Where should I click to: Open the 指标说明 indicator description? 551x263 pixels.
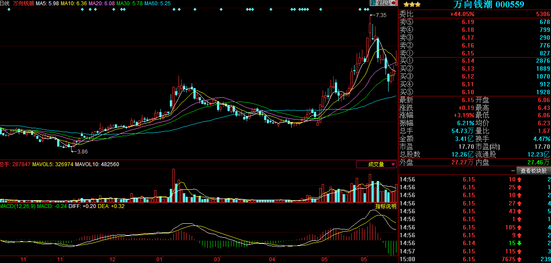(386, 206)
